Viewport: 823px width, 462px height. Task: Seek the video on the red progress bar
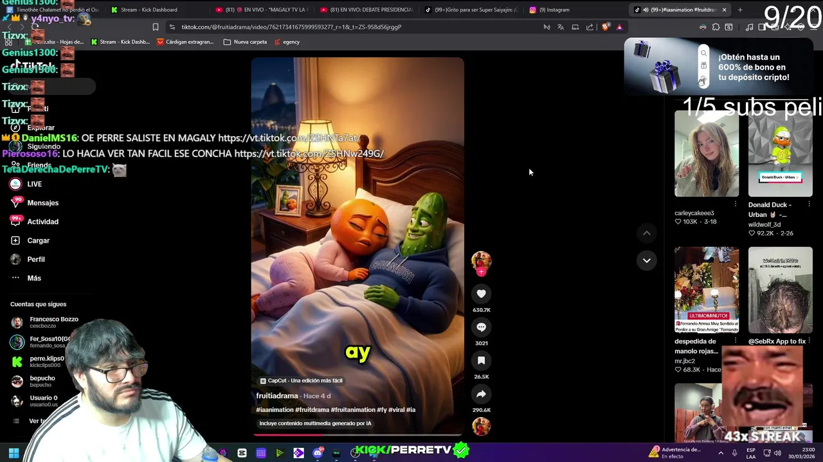(357, 434)
